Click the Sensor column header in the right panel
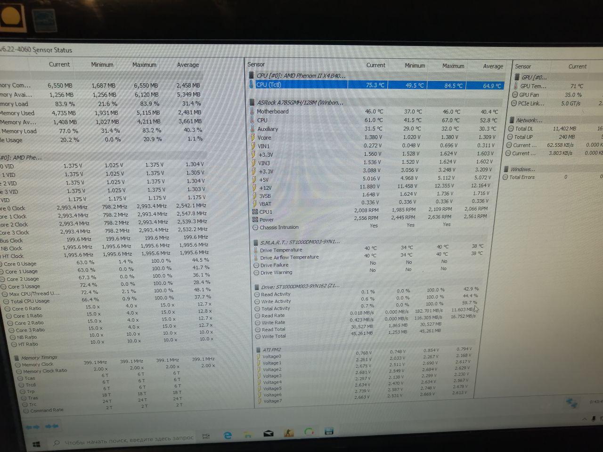Viewport: 603px width, 452px height. pyautogui.click(x=523, y=66)
